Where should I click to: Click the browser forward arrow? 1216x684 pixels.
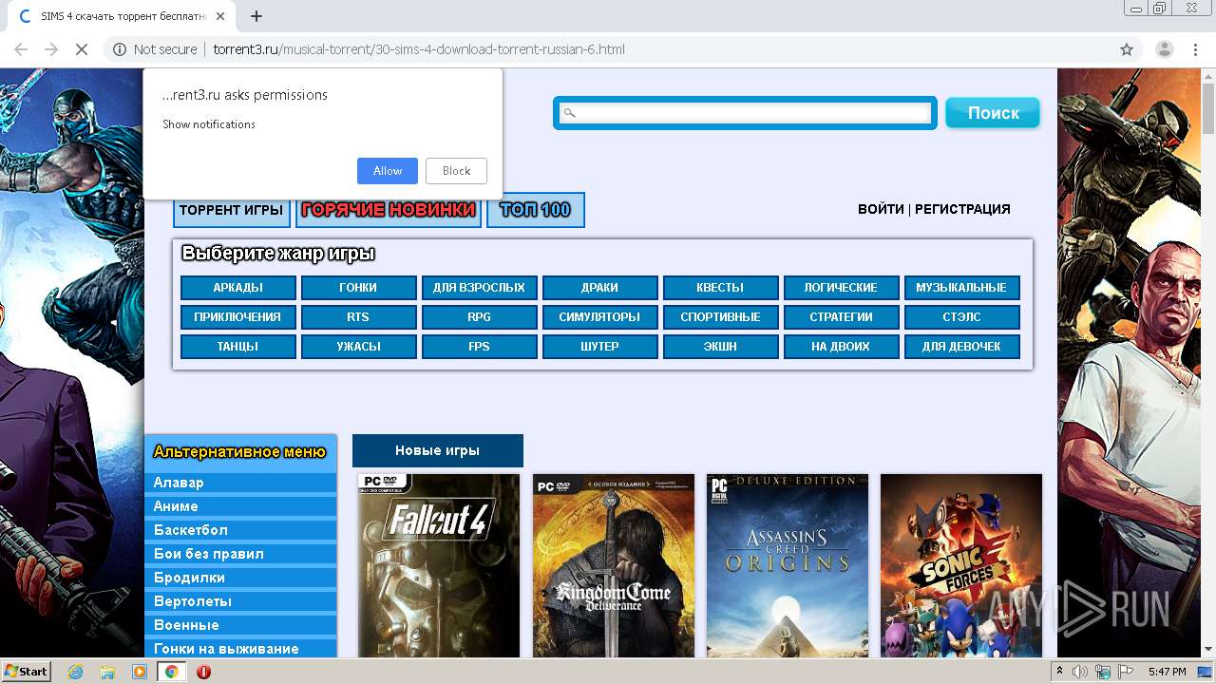(x=51, y=49)
